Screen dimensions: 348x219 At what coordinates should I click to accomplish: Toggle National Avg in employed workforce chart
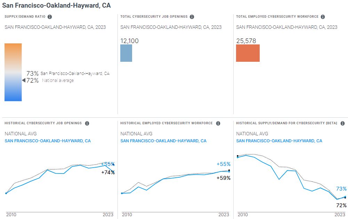pos(136,134)
